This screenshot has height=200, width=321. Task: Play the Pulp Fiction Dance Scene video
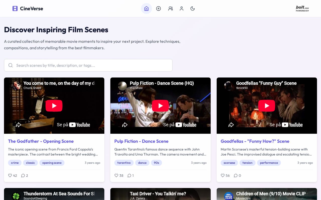click(160, 106)
